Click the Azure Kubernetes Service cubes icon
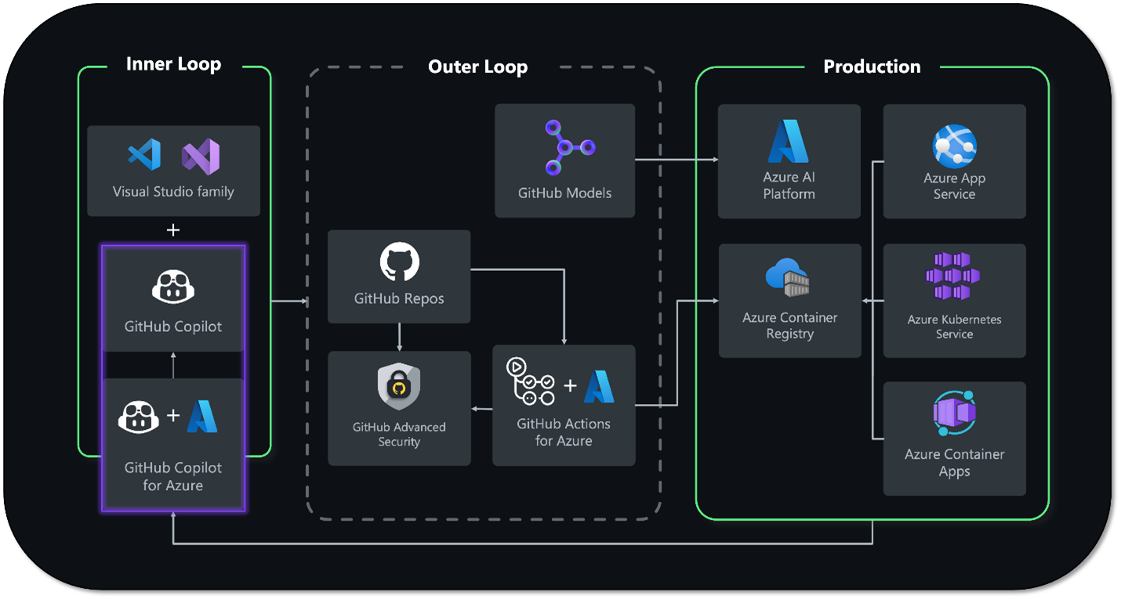This screenshot has width=1121, height=599. 952,276
